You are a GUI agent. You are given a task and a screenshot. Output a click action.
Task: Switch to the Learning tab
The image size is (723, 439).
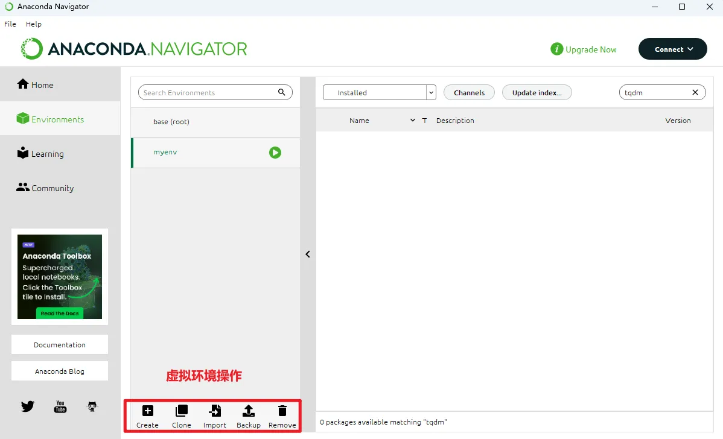(x=60, y=153)
